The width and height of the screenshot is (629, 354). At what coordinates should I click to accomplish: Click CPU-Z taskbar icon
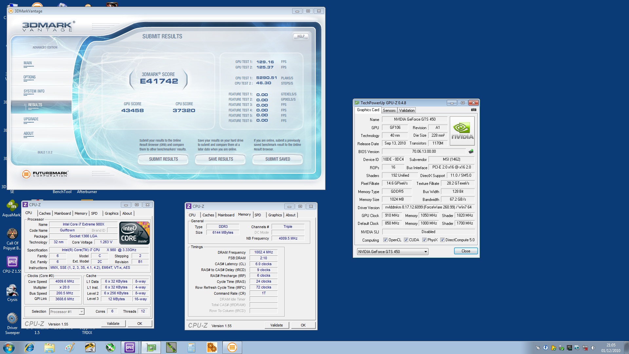coord(130,347)
